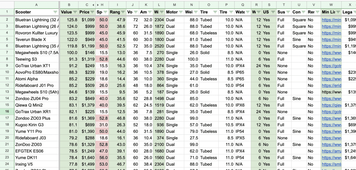
Task: Select column M by its header
Action: coord(174,5)
